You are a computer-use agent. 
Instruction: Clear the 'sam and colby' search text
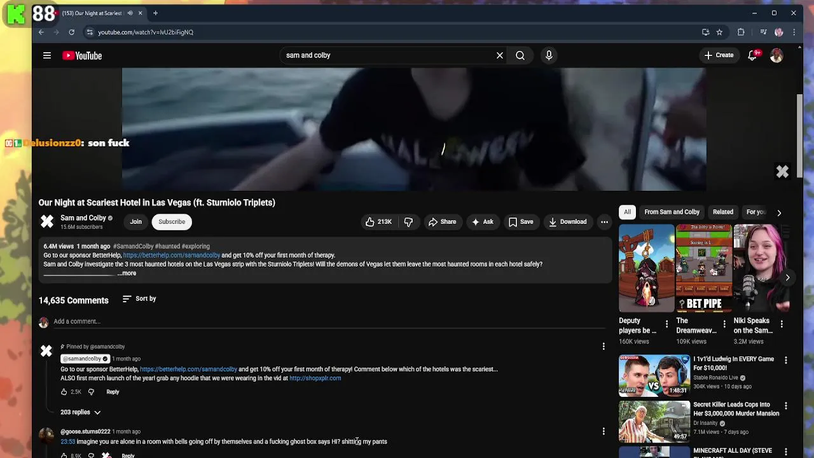point(500,55)
